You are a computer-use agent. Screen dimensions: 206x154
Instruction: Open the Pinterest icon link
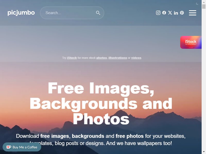point(182,13)
